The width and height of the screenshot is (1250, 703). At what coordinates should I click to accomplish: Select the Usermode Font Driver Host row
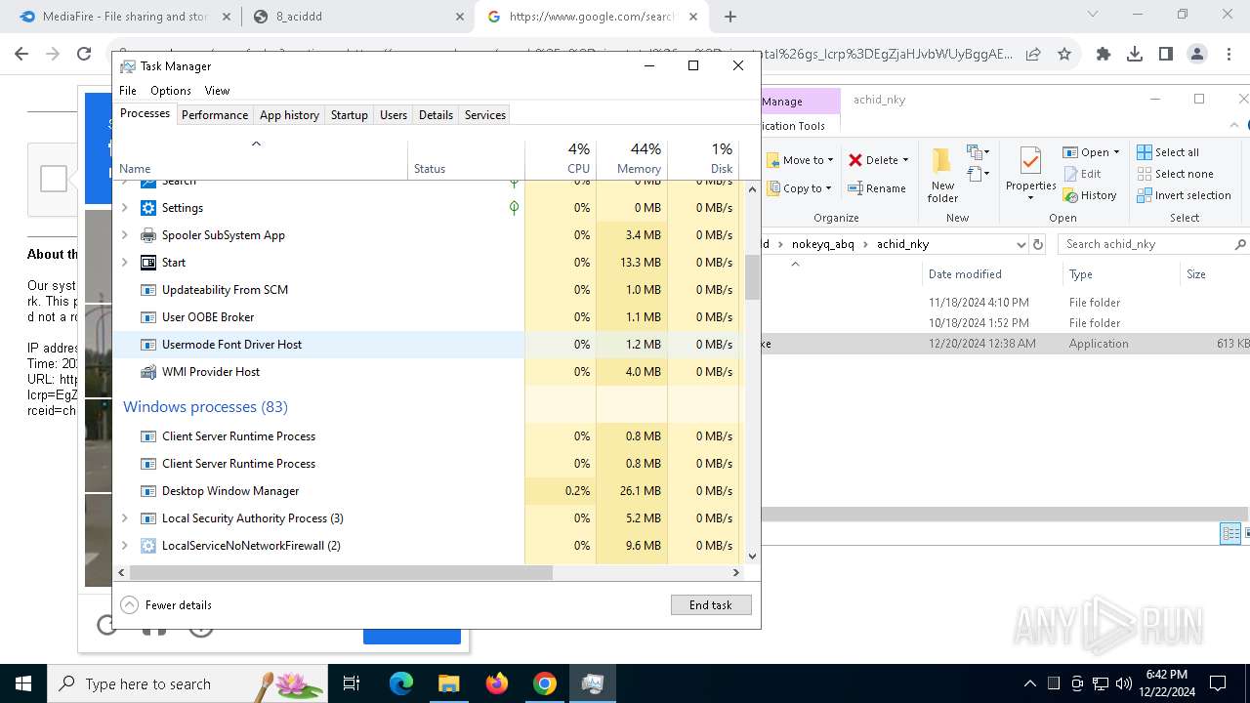coord(429,345)
